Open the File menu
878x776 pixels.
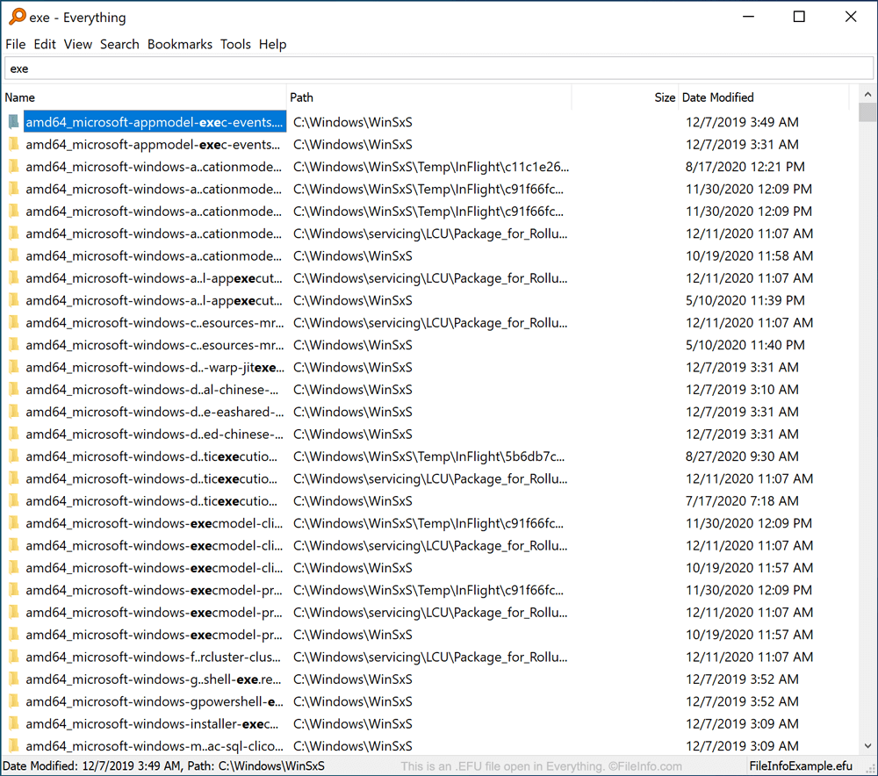[x=15, y=44]
